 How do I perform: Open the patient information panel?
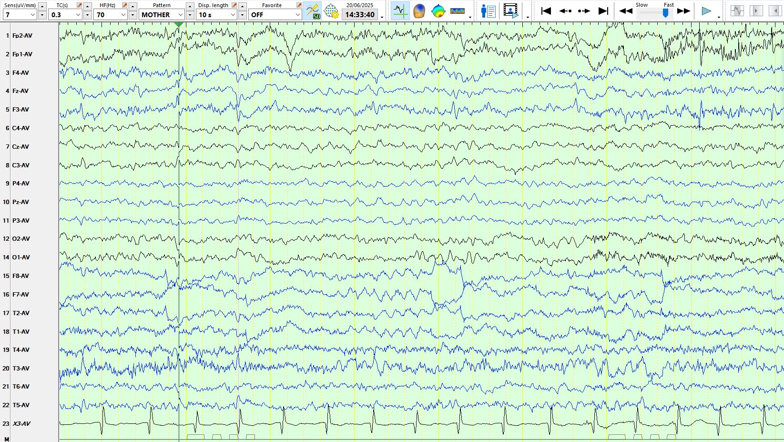[x=488, y=10]
